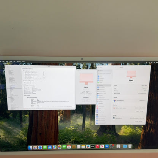Open the Trash in the dock
This screenshot has width=158, height=158.
(130, 146)
